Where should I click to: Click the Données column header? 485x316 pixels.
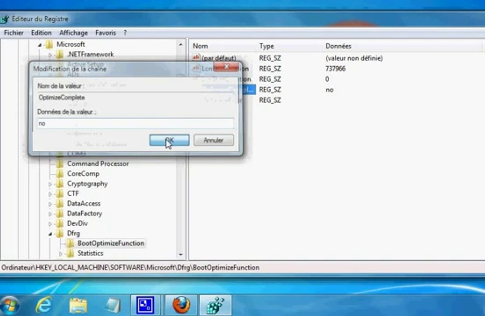tap(338, 46)
